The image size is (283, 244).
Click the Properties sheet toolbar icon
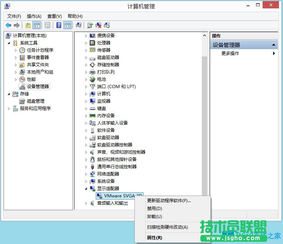[x=47, y=25]
